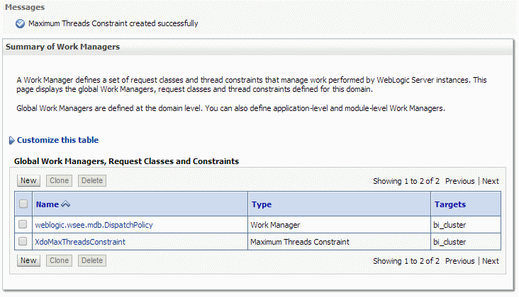Toggle the select-all header checkbox
Image resolution: width=519 pixels, height=297 pixels.
click(x=23, y=204)
